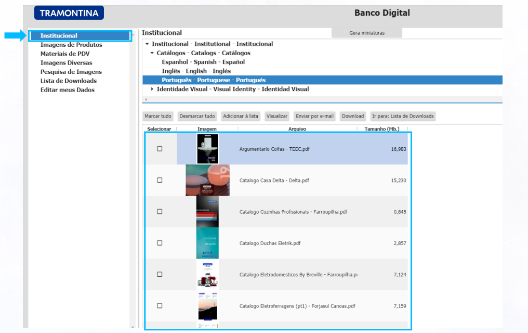Select the Português - Portuguese catalog folder

(x=214, y=80)
